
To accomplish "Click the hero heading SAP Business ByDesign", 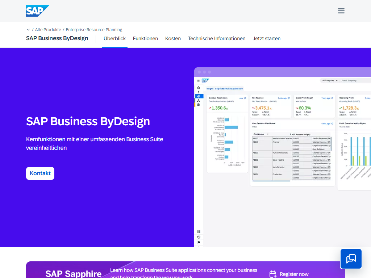I will [88, 121].
